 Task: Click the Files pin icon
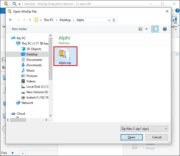(x=13, y=153)
